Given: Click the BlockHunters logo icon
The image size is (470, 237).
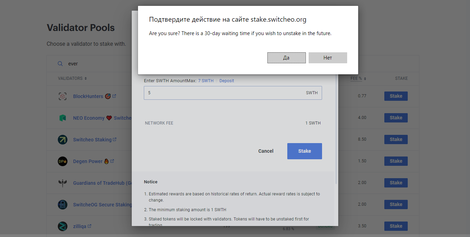Looking at the screenshot, I should pyautogui.click(x=63, y=96).
